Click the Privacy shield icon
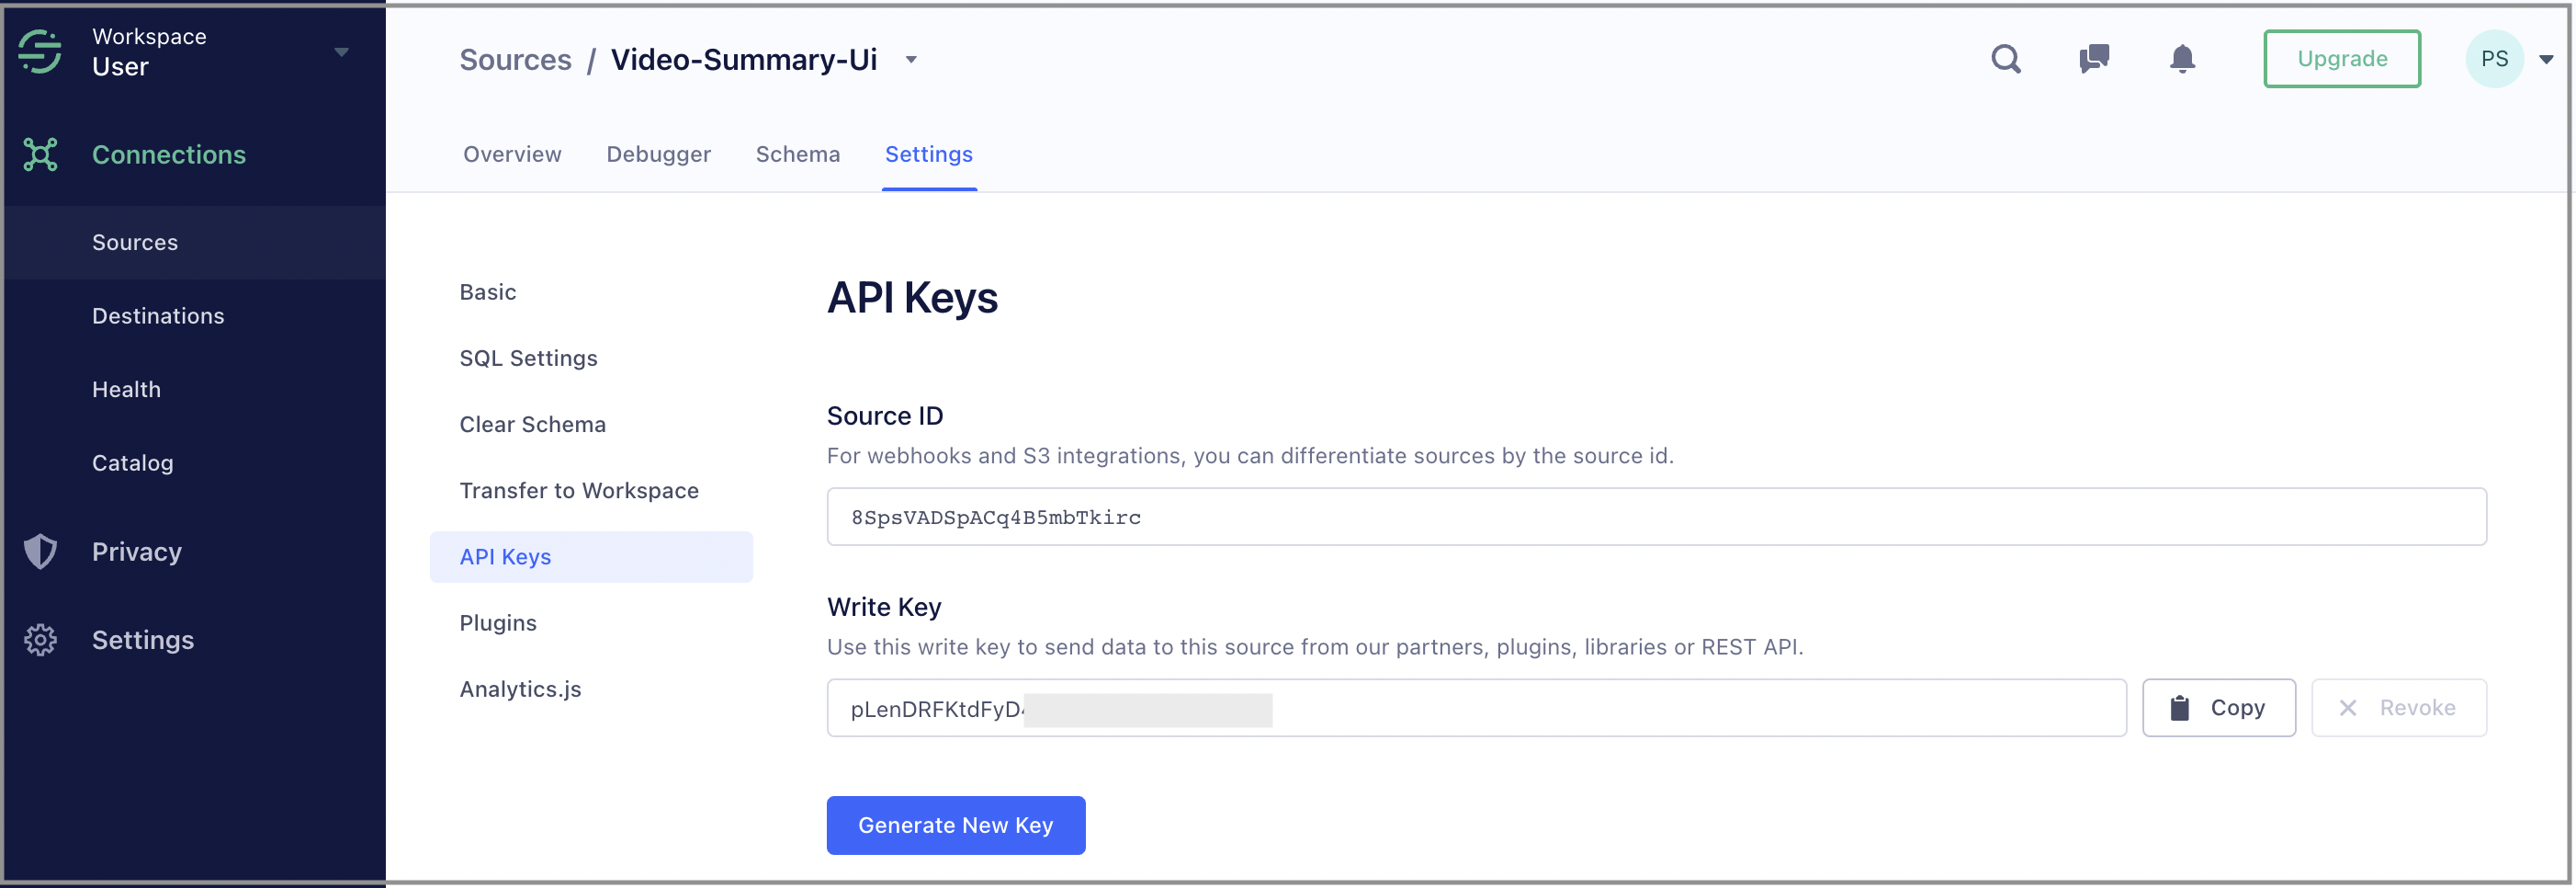2576x888 pixels. 40,552
